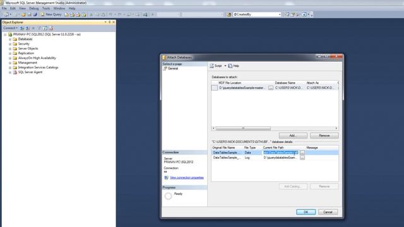Click the find icon beside @CreatedBy box
404x227 pixels.
[x=229, y=15]
